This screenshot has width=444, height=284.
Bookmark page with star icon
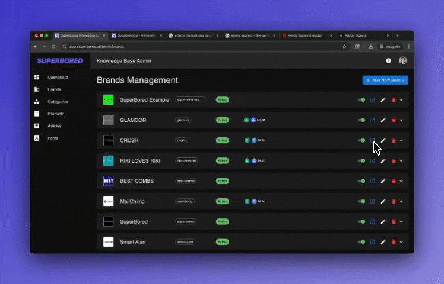pos(344,47)
